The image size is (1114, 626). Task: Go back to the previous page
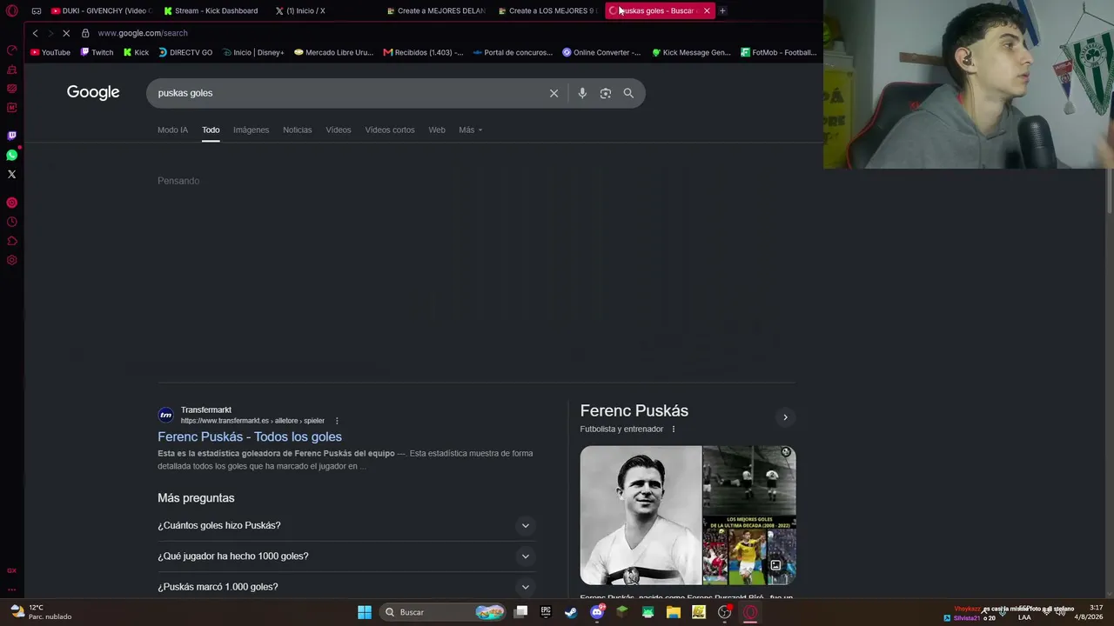35,33
